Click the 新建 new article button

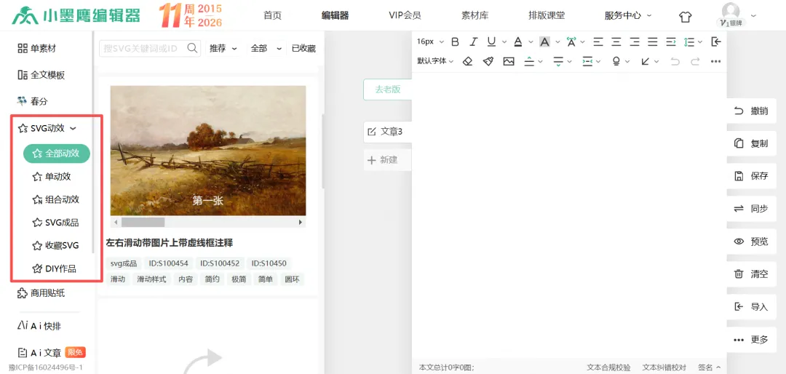pos(387,160)
